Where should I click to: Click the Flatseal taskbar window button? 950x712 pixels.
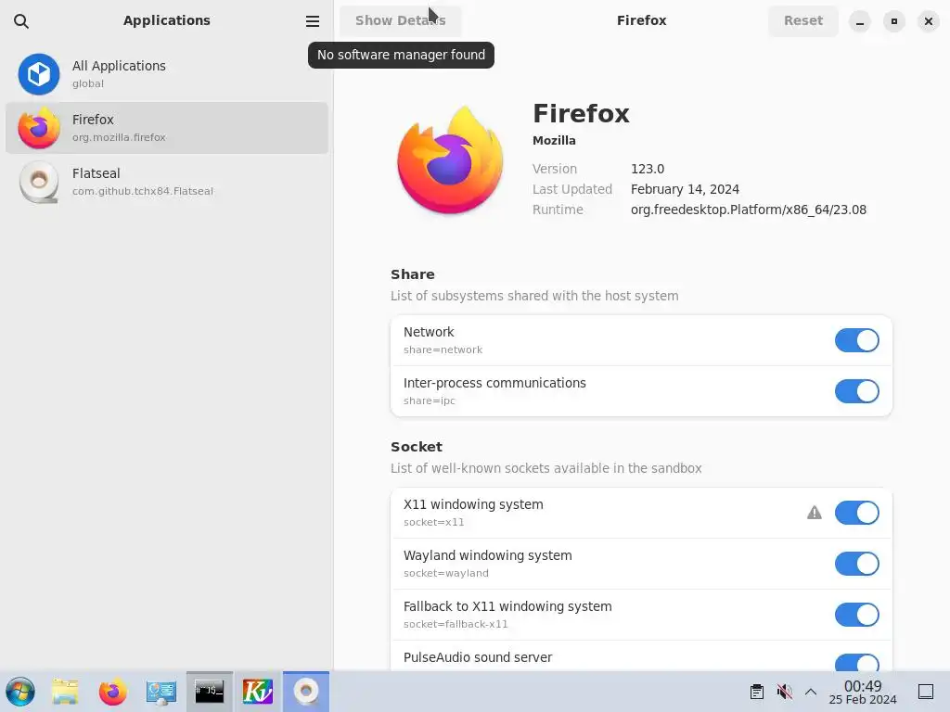coord(306,692)
